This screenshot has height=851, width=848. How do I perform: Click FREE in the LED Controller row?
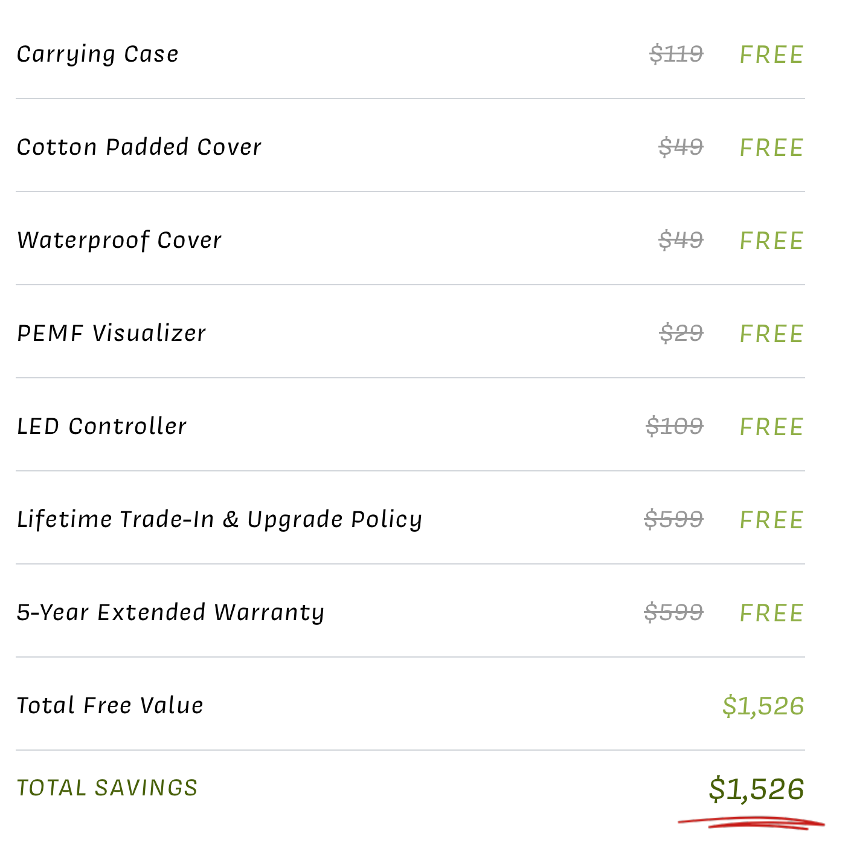point(771,427)
